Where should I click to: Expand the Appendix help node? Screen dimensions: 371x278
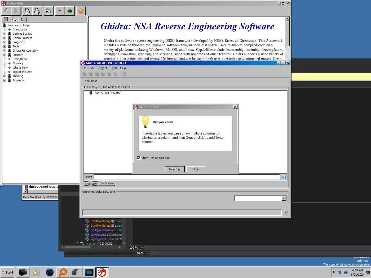(x=5, y=80)
